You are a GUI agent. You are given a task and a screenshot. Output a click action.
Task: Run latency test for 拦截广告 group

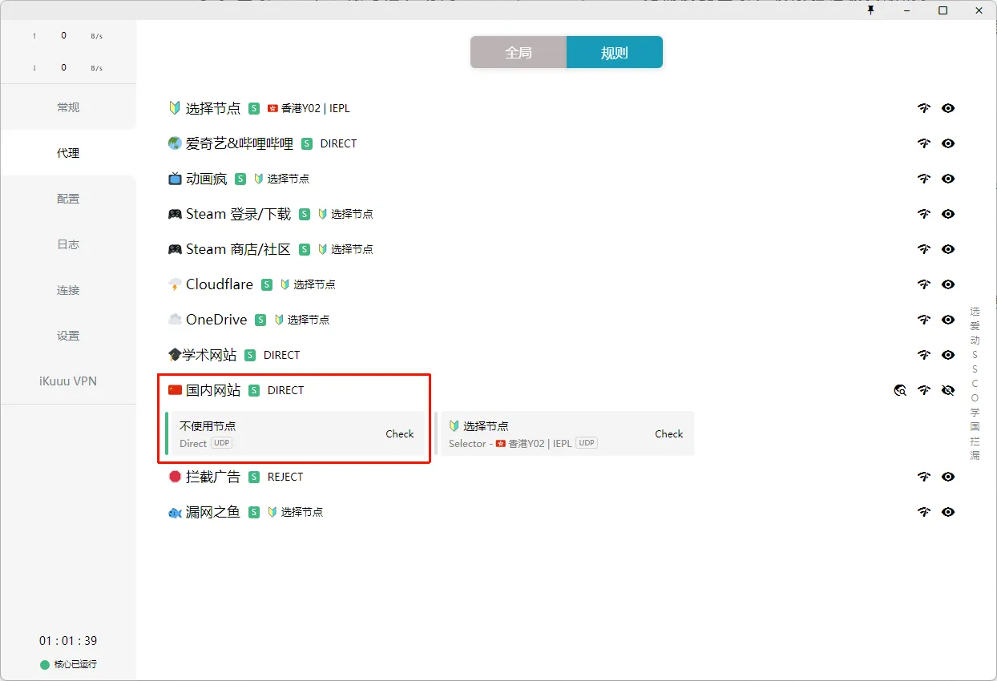click(924, 477)
